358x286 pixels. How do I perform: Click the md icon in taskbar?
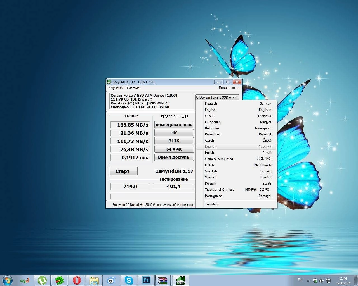coord(25,280)
